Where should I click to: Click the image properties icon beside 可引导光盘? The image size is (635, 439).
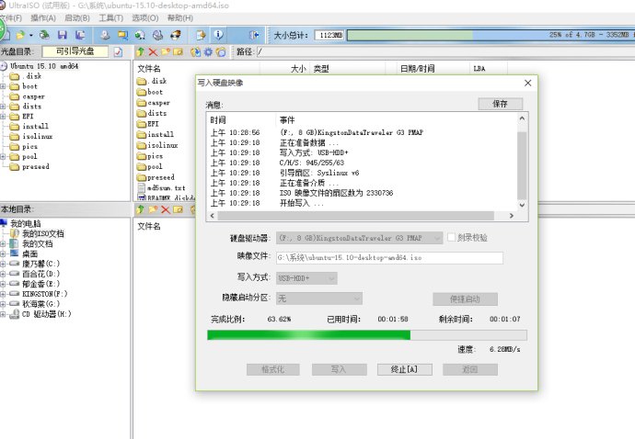[x=118, y=51]
